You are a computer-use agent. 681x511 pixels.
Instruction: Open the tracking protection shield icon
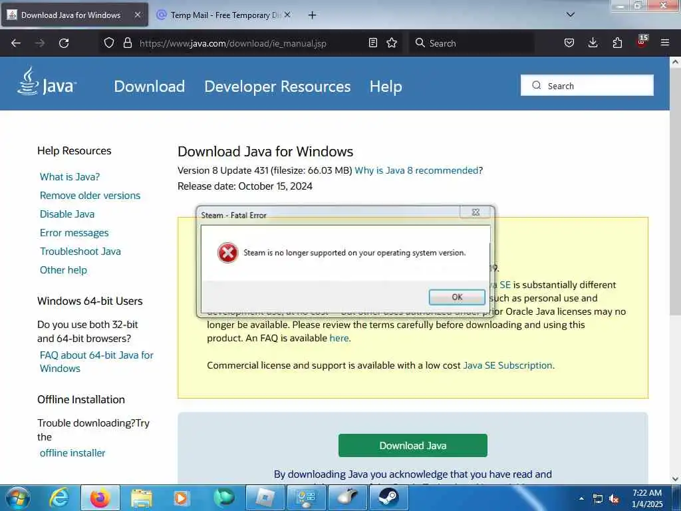pos(109,43)
